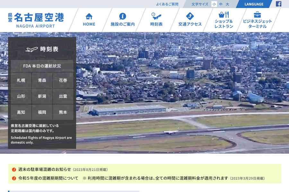
Task: Choose the 福岡 destination tile
Action: click(x=42, y=112)
